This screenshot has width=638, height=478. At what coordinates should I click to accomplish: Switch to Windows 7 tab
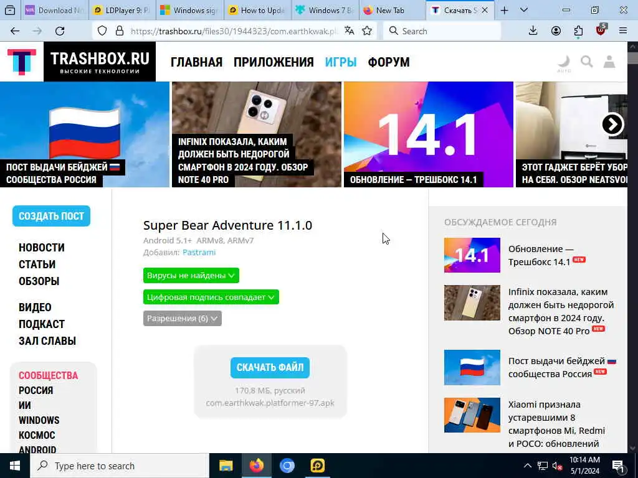(325, 11)
